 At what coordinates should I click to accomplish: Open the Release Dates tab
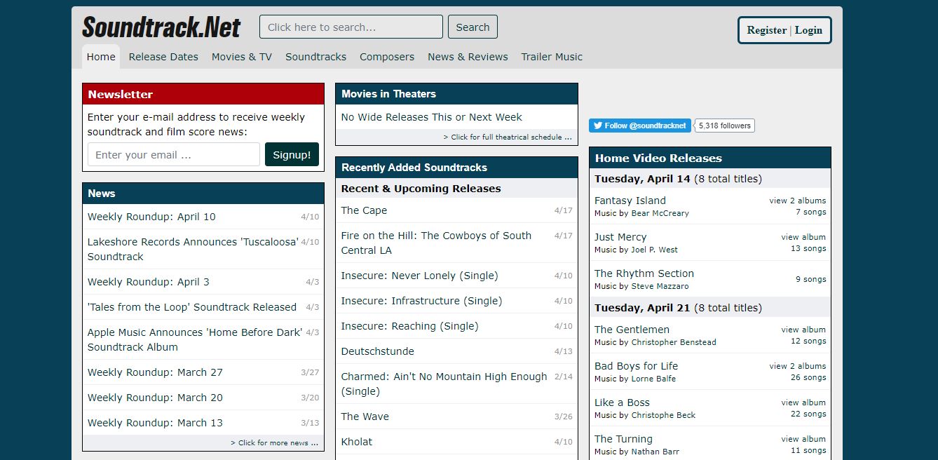pyautogui.click(x=163, y=57)
